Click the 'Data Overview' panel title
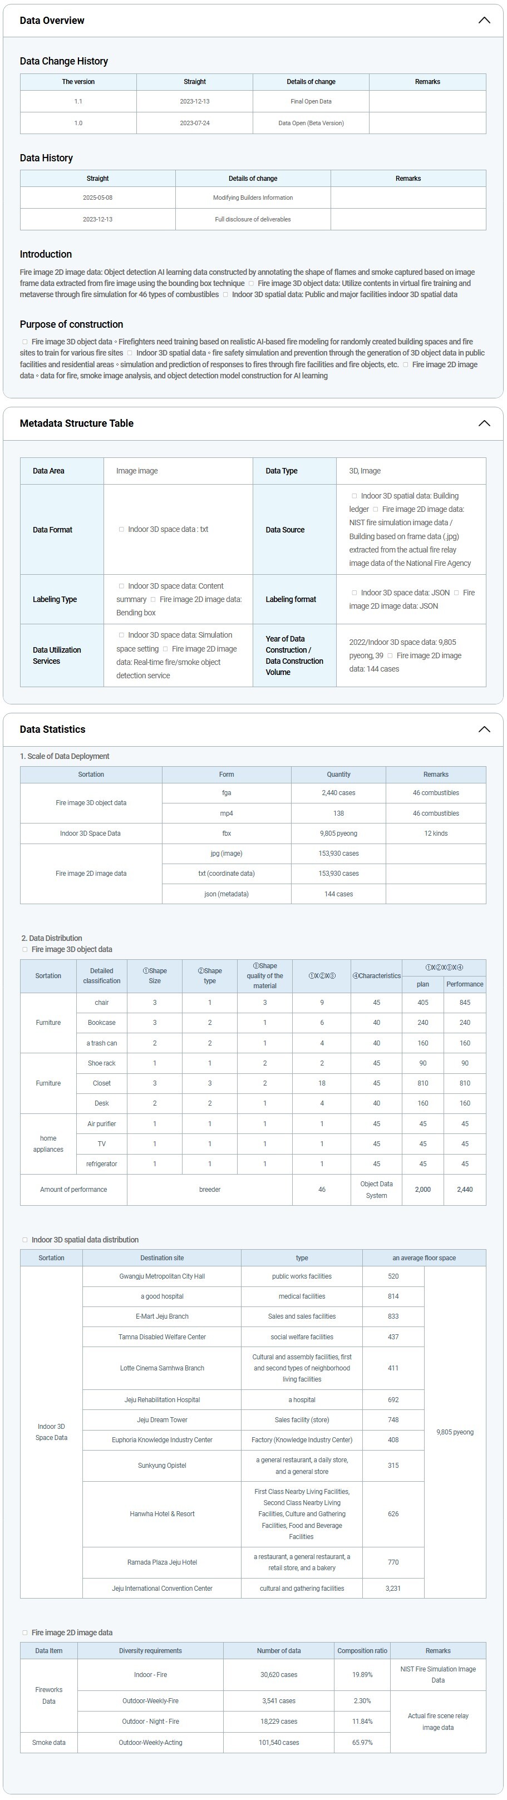This screenshot has width=507, height=1800. (x=52, y=20)
